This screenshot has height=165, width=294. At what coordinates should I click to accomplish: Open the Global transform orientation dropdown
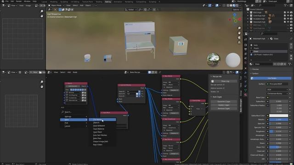[130, 10]
